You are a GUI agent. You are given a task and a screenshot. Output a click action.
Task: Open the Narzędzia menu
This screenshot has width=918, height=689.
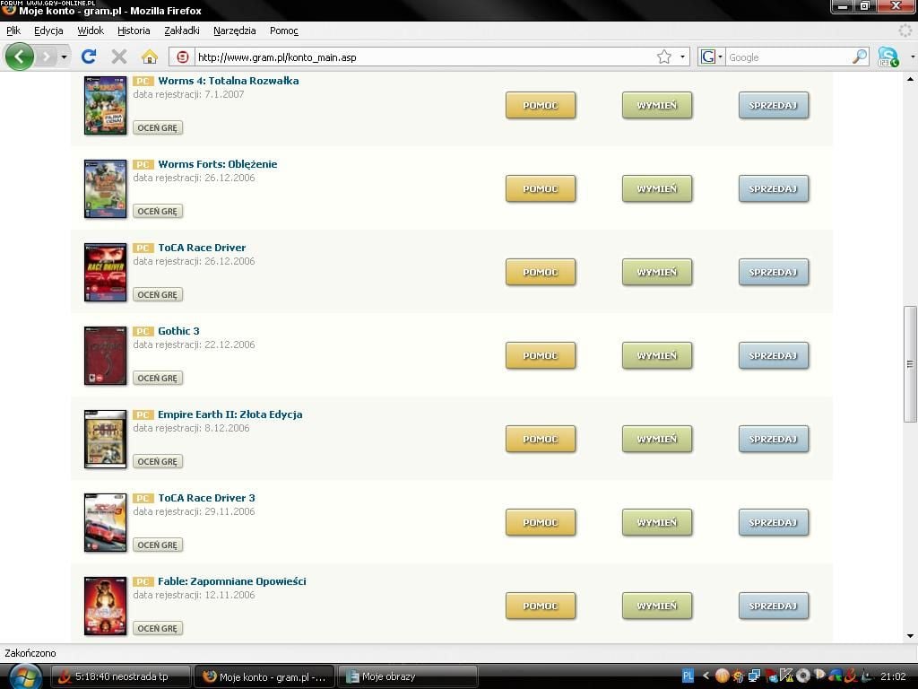pos(235,31)
